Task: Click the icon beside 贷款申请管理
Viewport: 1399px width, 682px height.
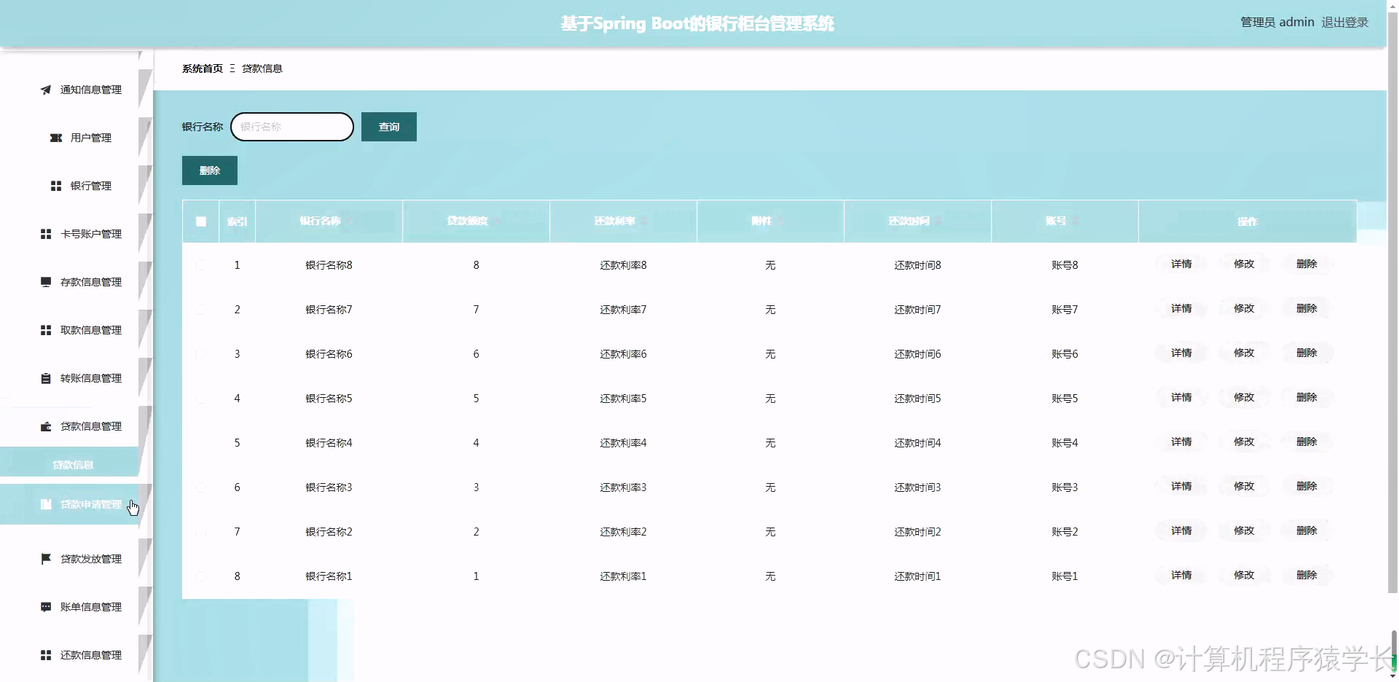Action: pyautogui.click(x=46, y=504)
